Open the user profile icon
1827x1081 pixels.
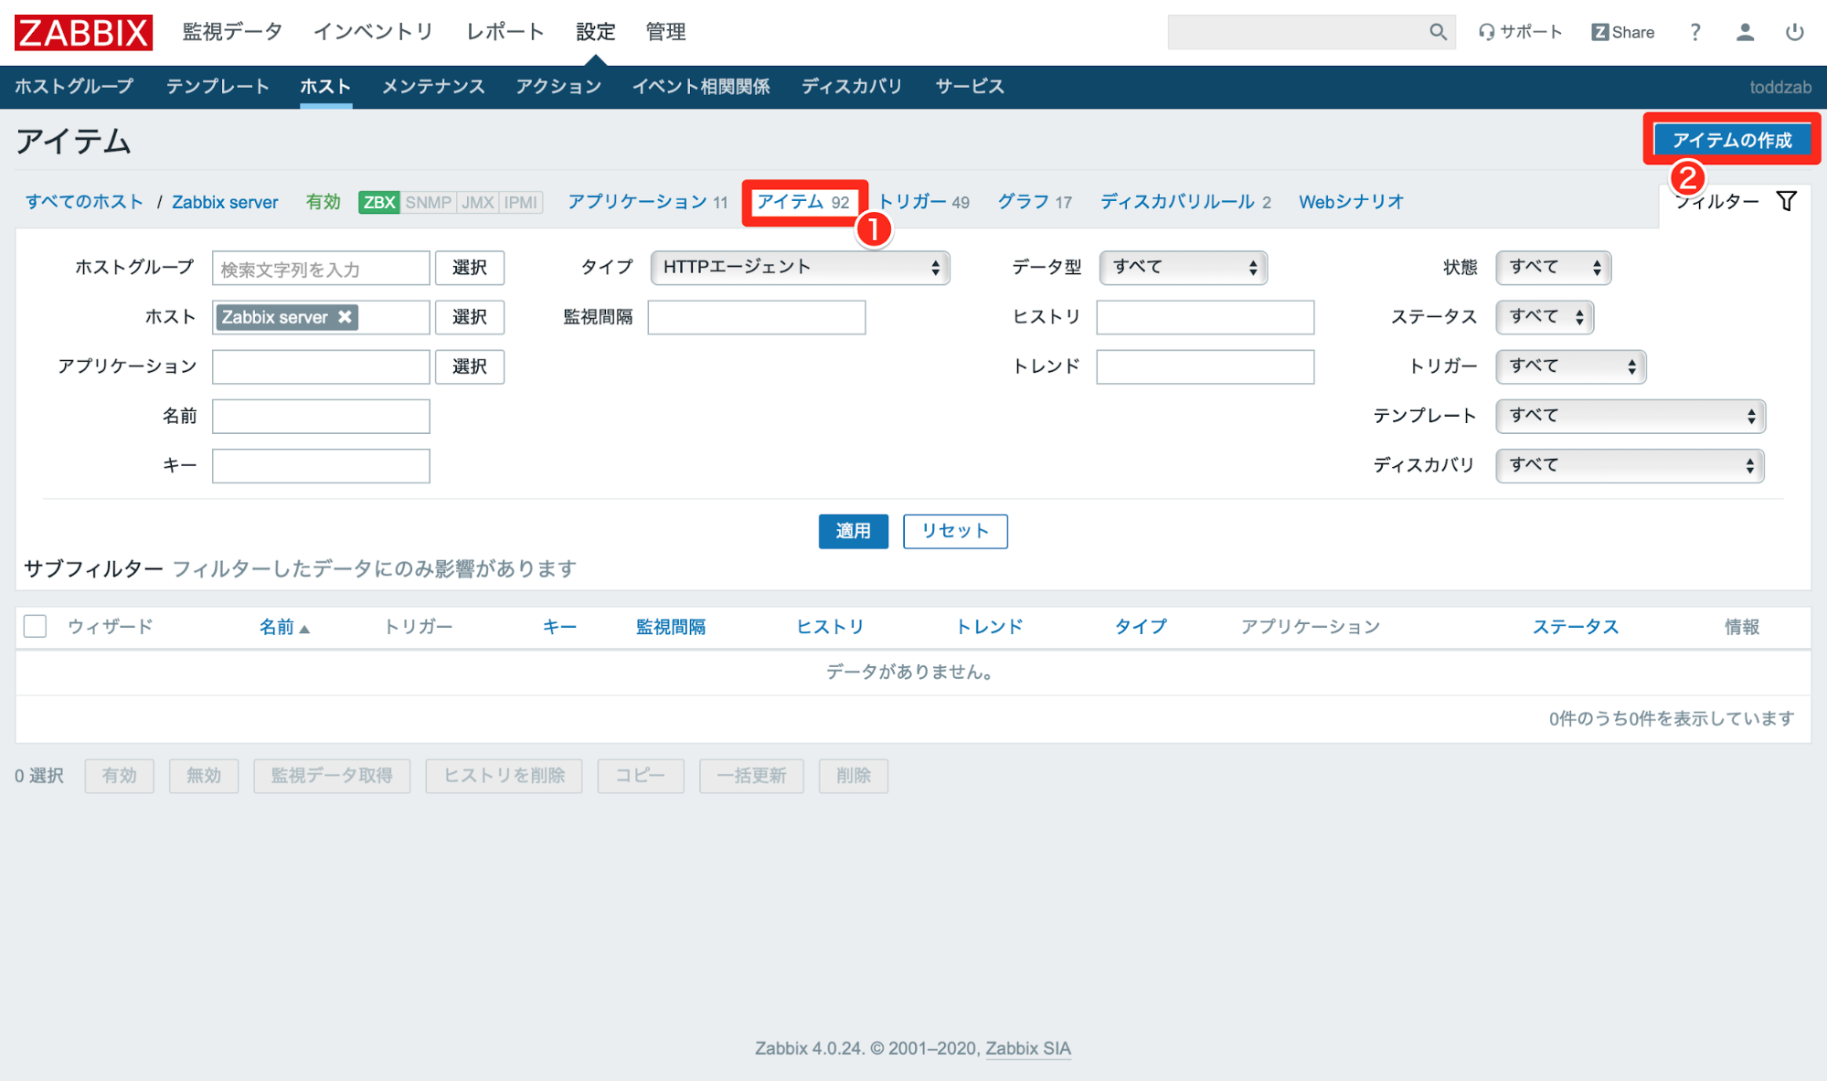[1745, 32]
